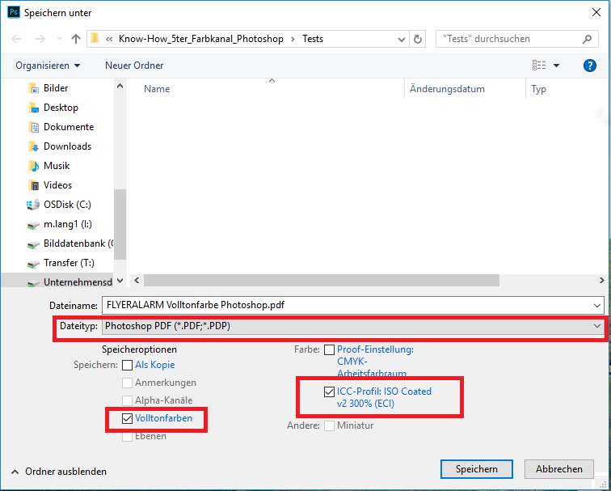The image size is (611, 491).
Task: Click the Up folder arrow icon
Action: [x=75, y=39]
